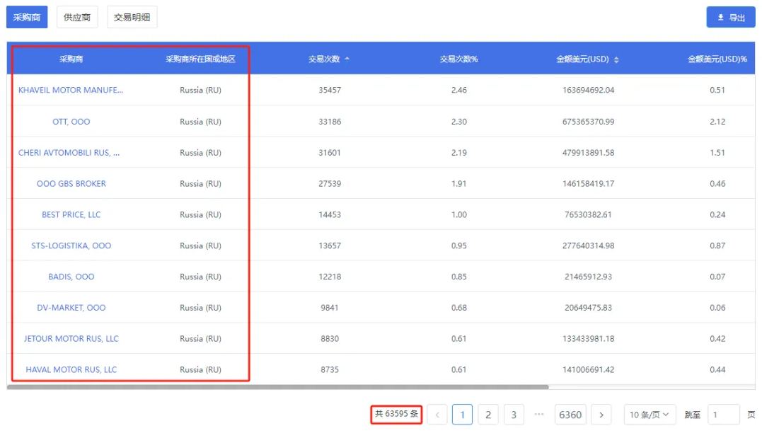Screen dimensions: 762x433
Task: Click the amount 479913891.58 cell
Action: [x=588, y=153]
